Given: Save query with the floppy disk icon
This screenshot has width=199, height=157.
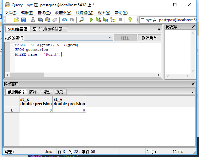Looking at the screenshot, I should (24, 20).
